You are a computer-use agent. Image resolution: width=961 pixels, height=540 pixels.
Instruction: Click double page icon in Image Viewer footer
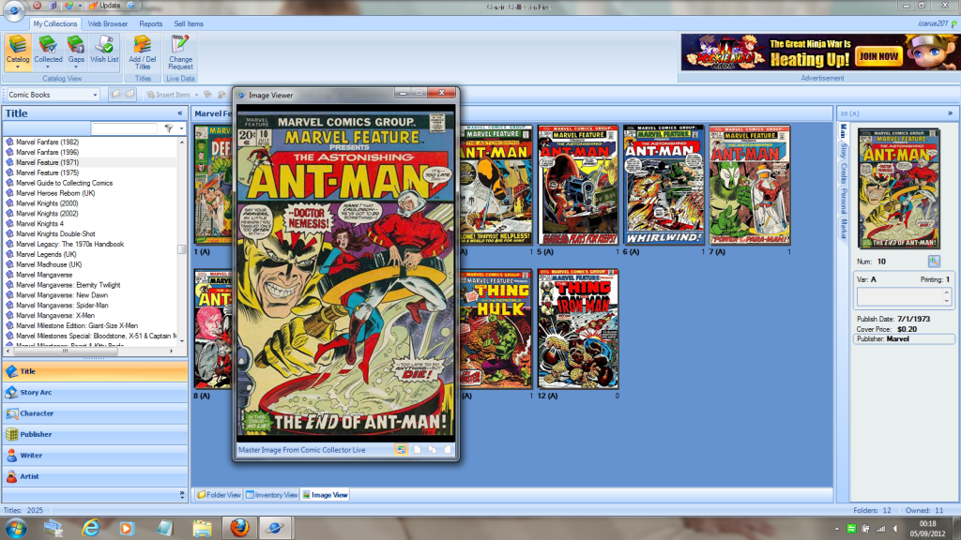click(433, 449)
